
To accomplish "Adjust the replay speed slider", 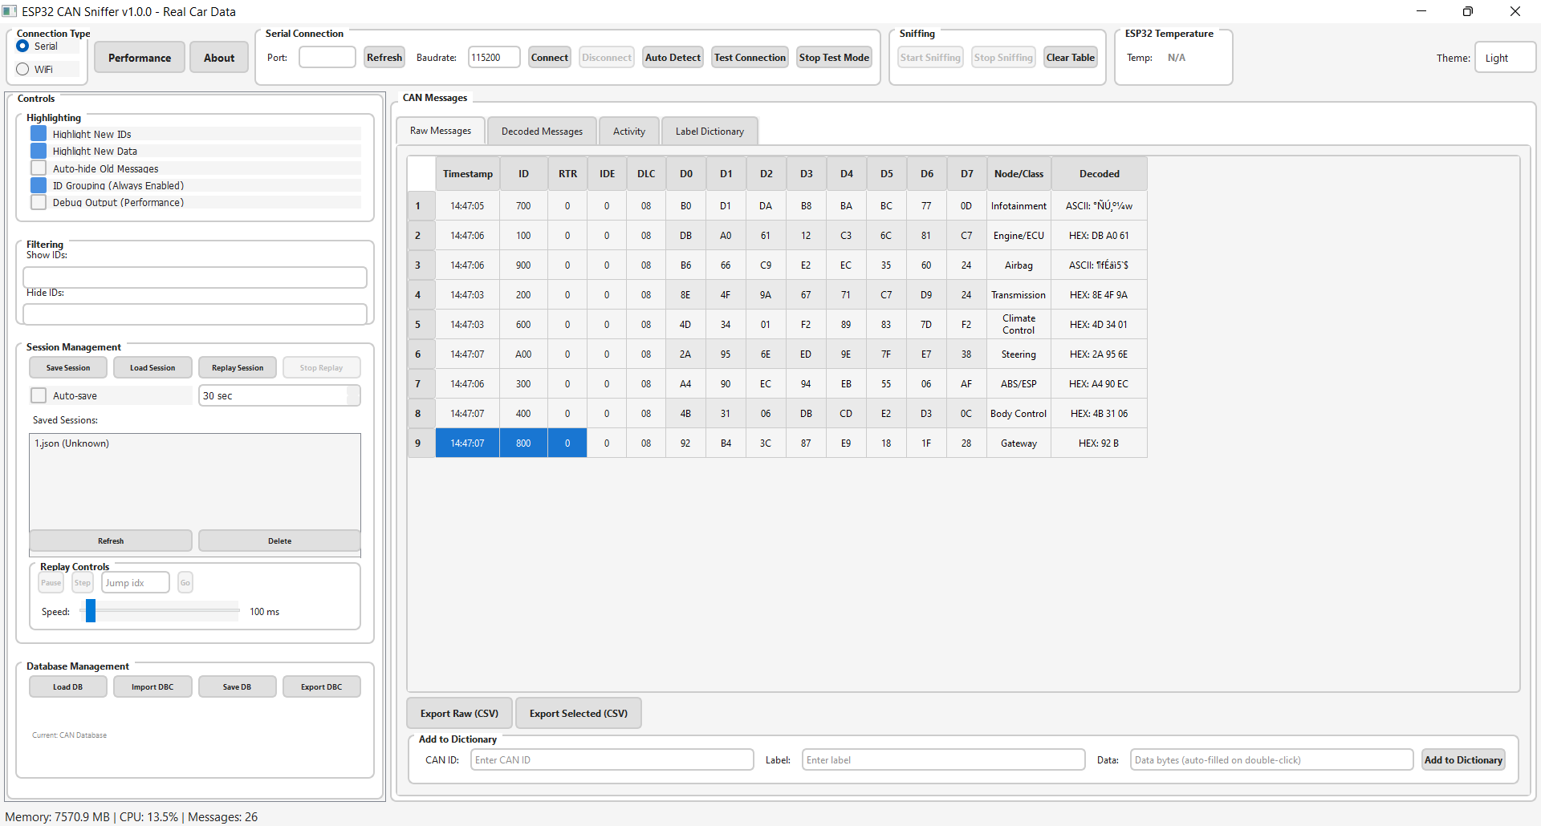I will pos(93,610).
